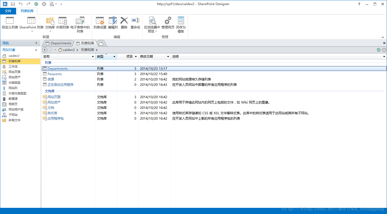The width and height of the screenshot is (387, 214).
Task: Open the 修改日期 column filter dropdown
Action: click(168, 57)
